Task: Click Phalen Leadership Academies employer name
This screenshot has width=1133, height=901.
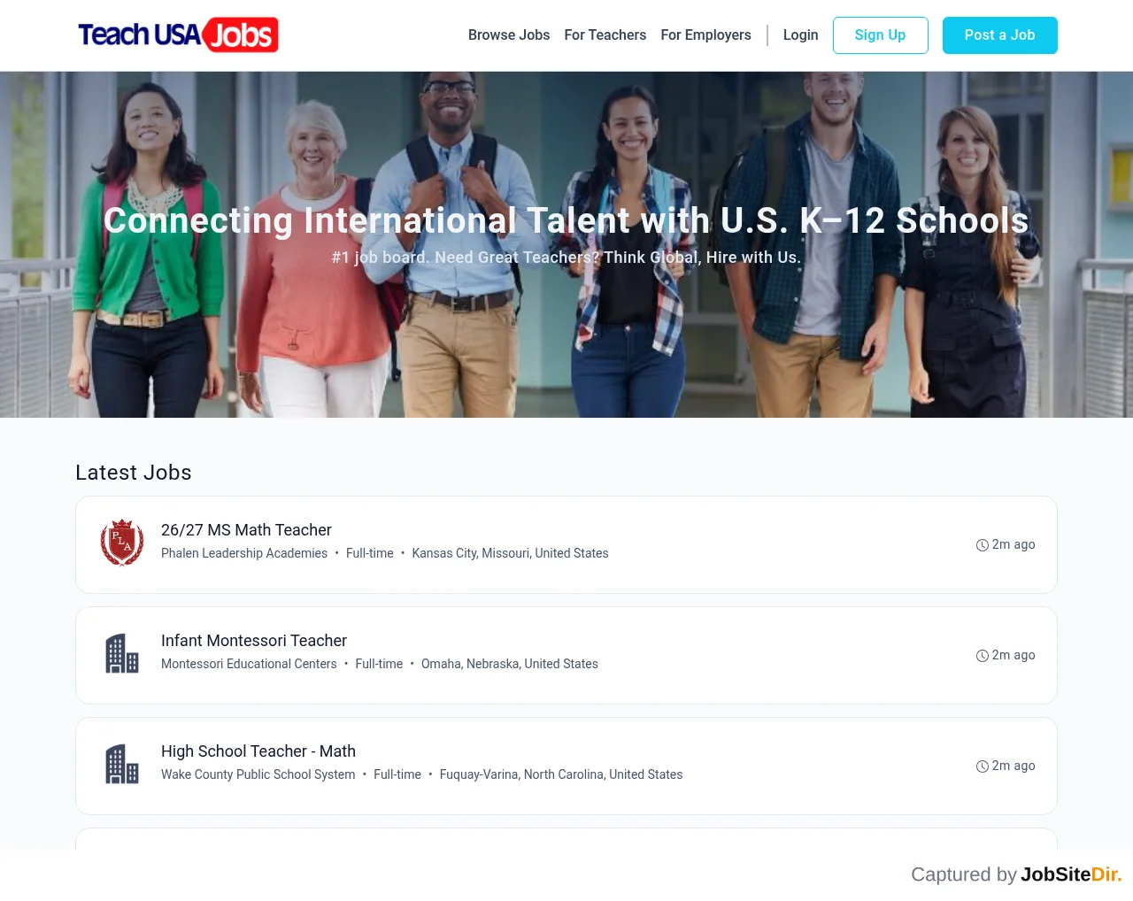Action: coord(244,553)
